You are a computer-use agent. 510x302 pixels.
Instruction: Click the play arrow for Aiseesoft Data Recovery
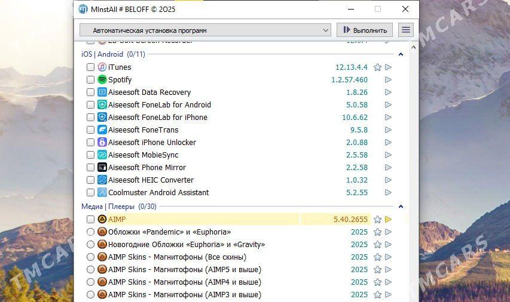coord(388,93)
